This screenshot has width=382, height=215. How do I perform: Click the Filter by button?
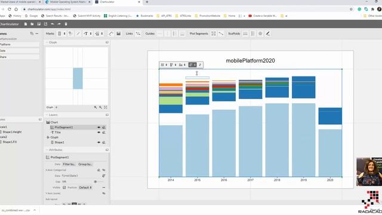[x=69, y=164]
